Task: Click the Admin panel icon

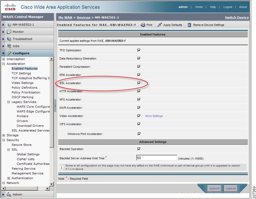Action: pyautogui.click(x=9, y=195)
